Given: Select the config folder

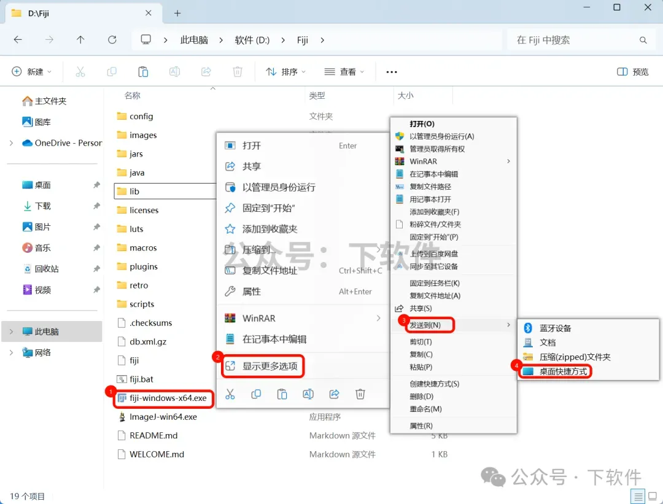Looking at the screenshot, I should [135, 116].
